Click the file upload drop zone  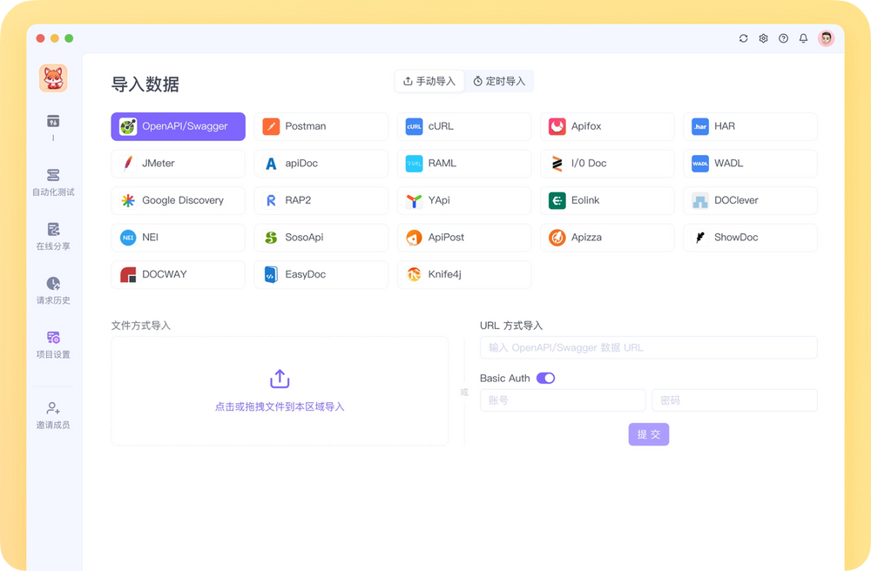(x=279, y=390)
